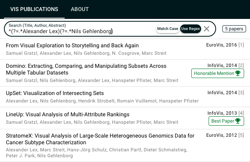
Task: Switch to VIS PUBLICATIONS tab
Action: pyautogui.click(x=34, y=9)
